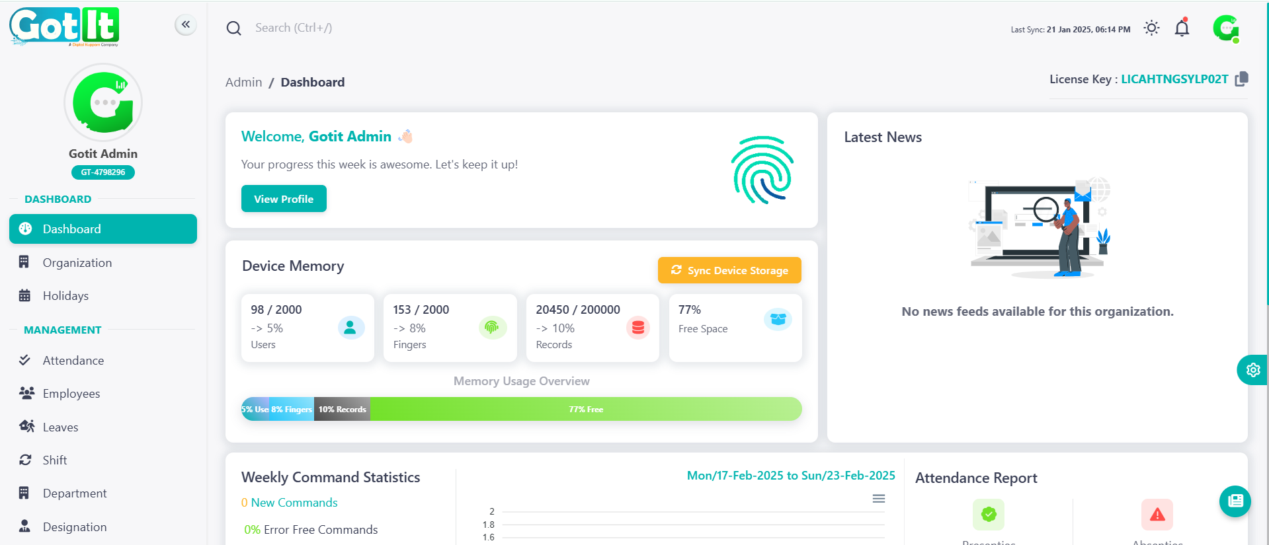Open the notifications bell

coord(1182,28)
